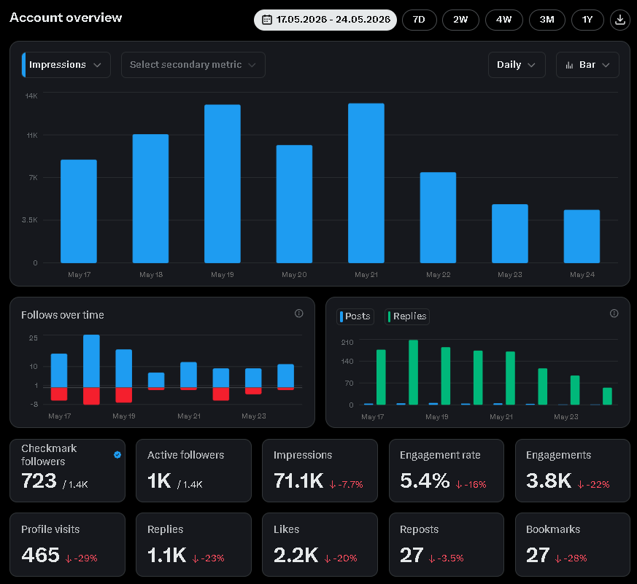Open the Daily interval dropdown

(x=517, y=65)
